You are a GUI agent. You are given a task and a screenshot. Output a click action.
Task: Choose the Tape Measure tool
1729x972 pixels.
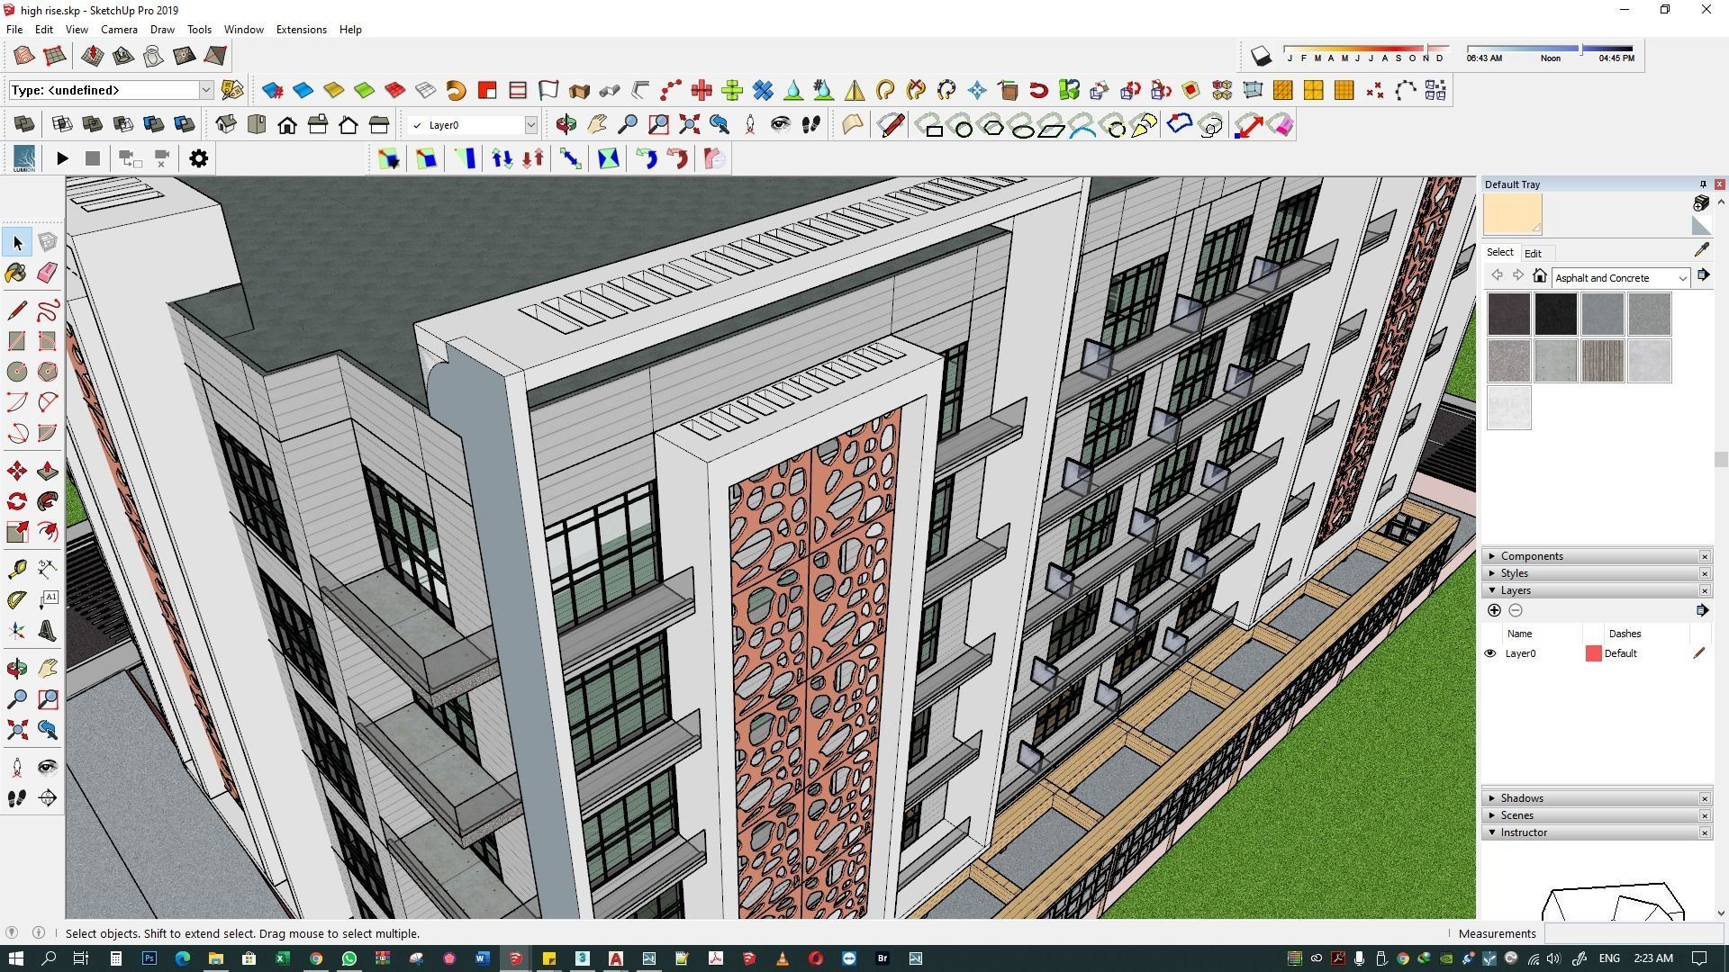pyautogui.click(x=17, y=569)
